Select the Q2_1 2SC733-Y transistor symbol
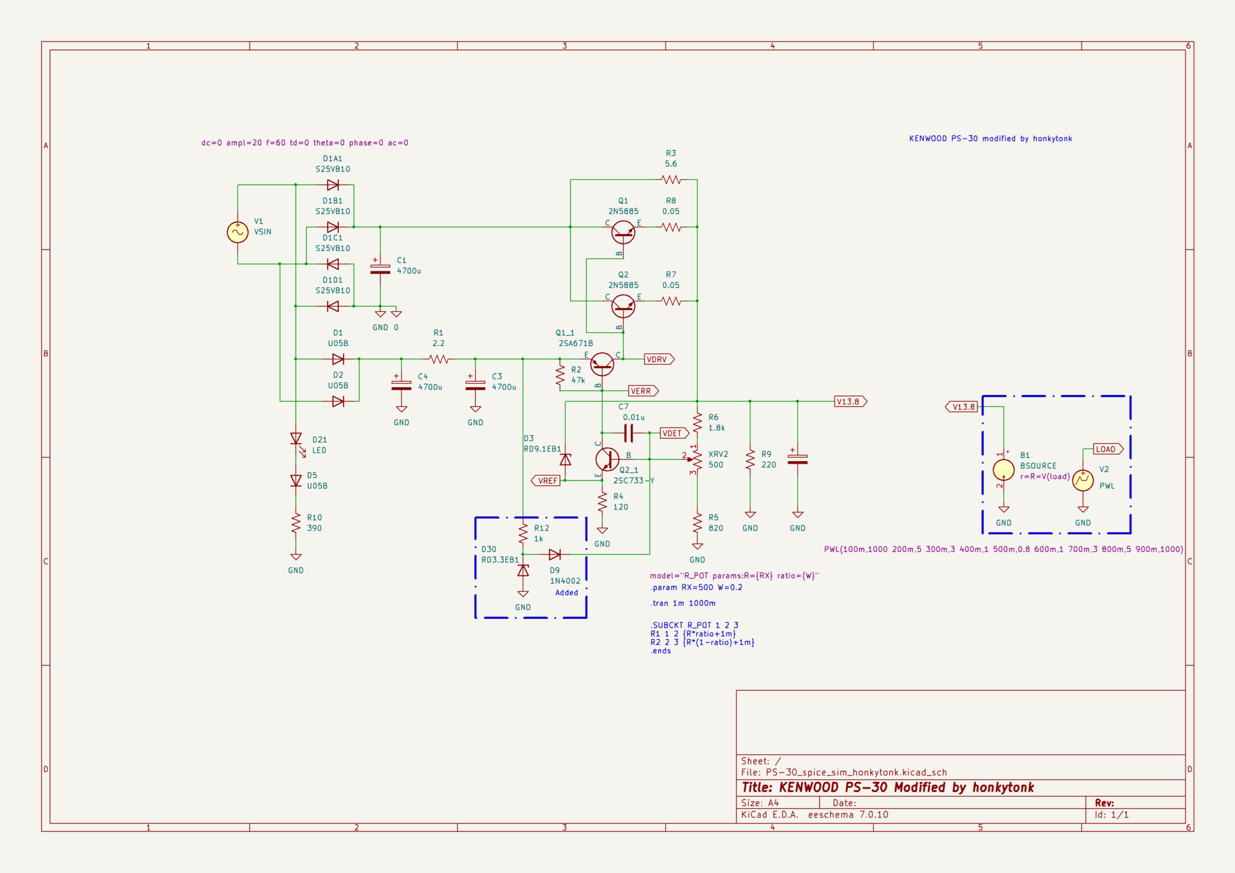Screen dimensions: 1235x873 point(607,459)
